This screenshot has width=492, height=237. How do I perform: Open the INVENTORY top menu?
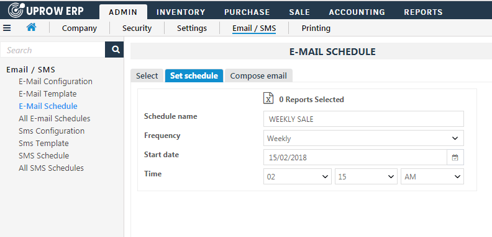(x=181, y=12)
